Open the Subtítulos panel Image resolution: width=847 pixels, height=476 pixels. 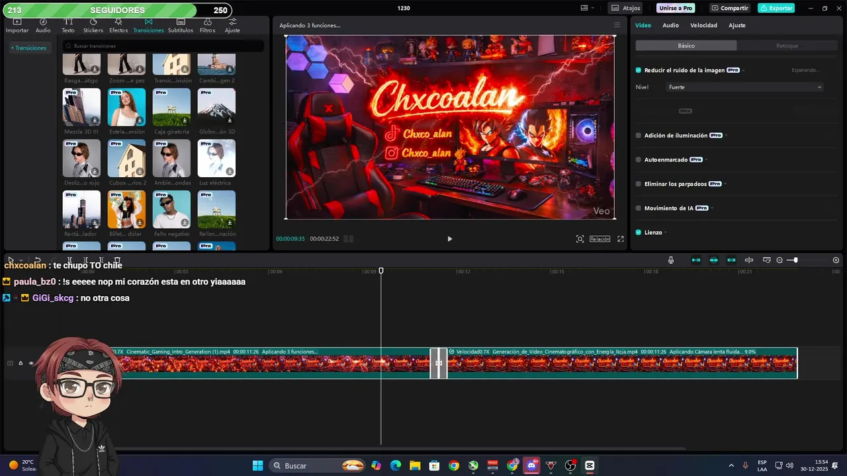coord(180,26)
